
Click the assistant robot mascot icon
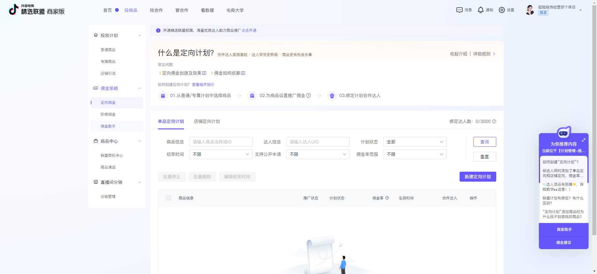pos(564,132)
